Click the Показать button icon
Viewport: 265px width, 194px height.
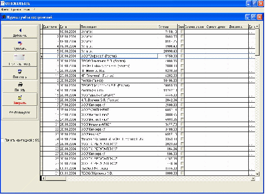point(20,71)
